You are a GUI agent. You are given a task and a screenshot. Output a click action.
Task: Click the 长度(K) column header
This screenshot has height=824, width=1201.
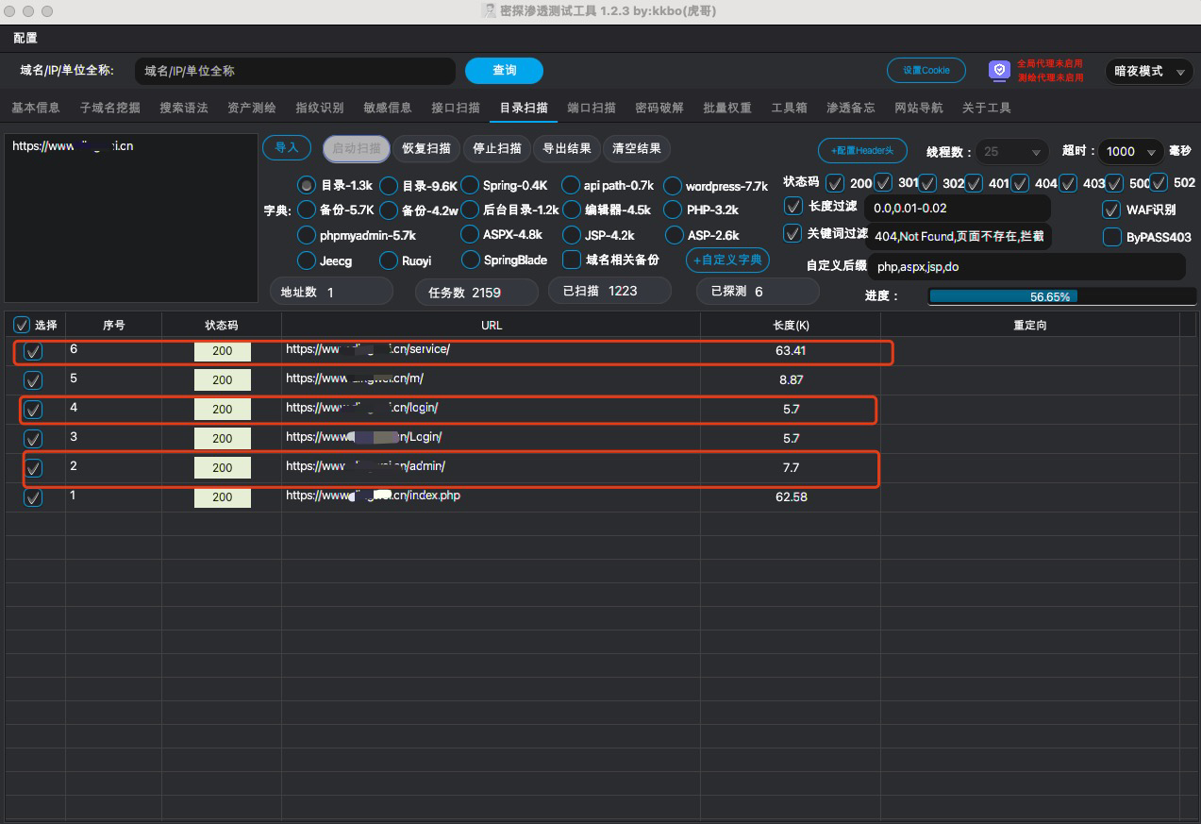(791, 325)
